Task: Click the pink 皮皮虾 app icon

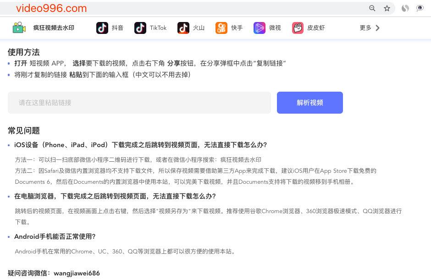Action: click(298, 28)
